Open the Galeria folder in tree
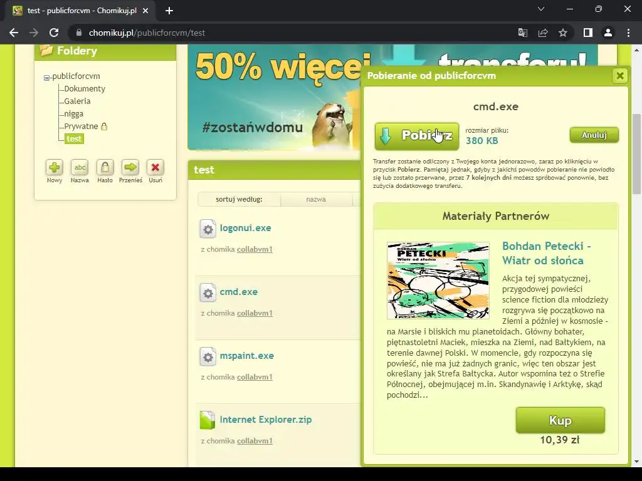 [77, 101]
